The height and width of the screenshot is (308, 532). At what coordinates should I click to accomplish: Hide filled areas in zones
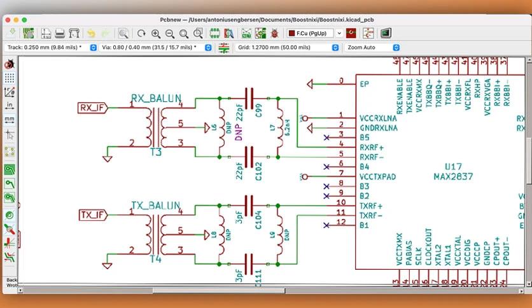coord(9,183)
